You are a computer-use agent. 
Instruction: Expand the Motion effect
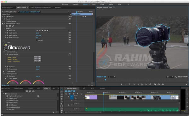2,16
